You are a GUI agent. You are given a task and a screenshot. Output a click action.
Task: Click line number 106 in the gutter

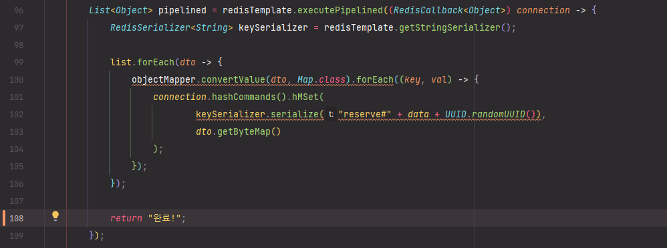(16, 184)
